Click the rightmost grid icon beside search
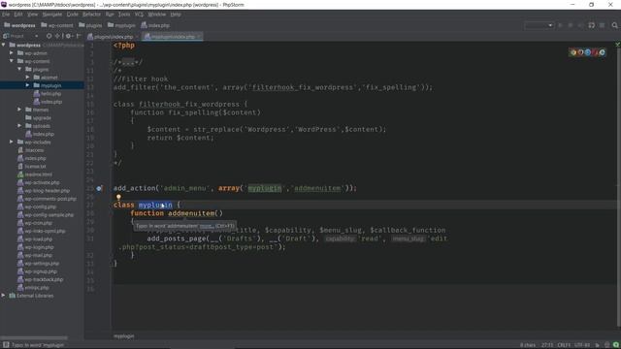 coord(602,25)
